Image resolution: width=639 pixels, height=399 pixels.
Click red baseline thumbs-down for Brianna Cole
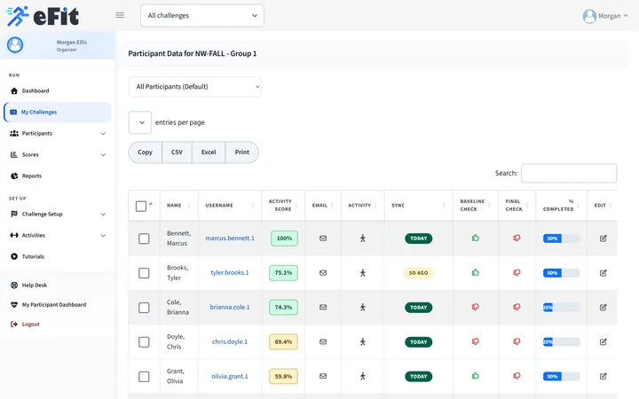pyautogui.click(x=475, y=307)
